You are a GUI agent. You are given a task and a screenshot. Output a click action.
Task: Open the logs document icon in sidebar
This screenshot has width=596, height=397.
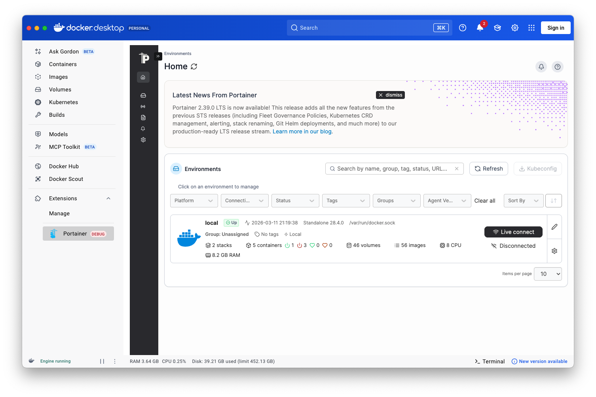[x=143, y=118]
